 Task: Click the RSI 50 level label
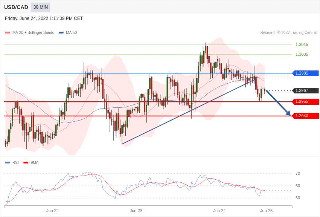pos(298,186)
